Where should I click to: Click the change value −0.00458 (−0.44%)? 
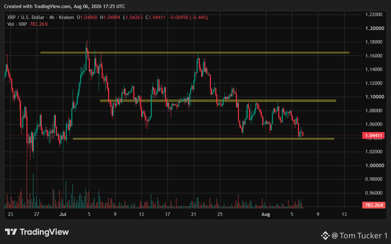pyautogui.click(x=188, y=17)
